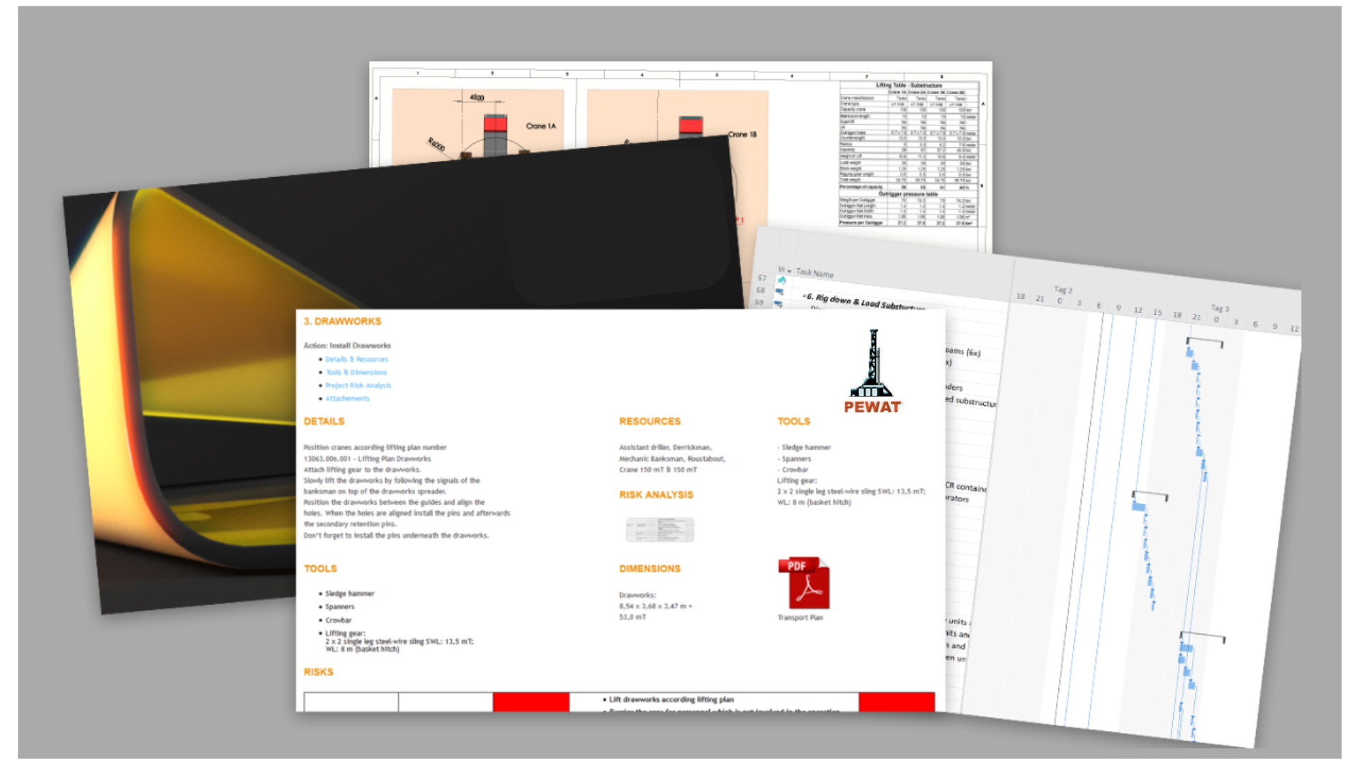The height and width of the screenshot is (765, 1360).
Task: Click the task mode icon in row 68
Action: coord(779,292)
